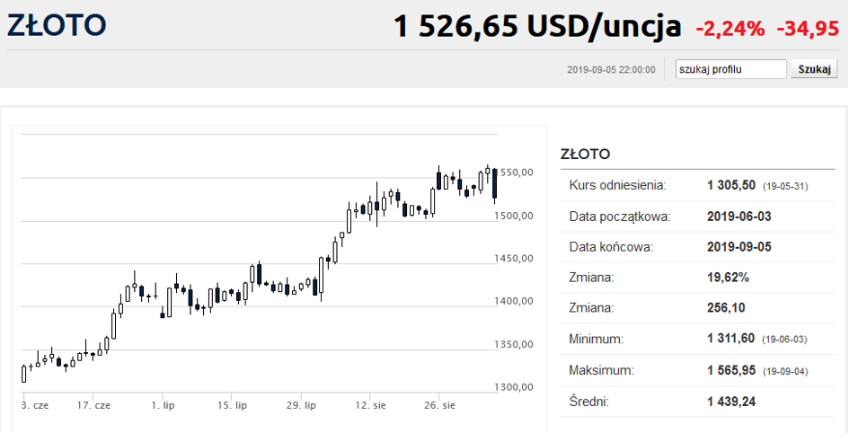The height and width of the screenshot is (433, 849).
Task: Click the Kurs odniesienia row
Action: point(697,186)
